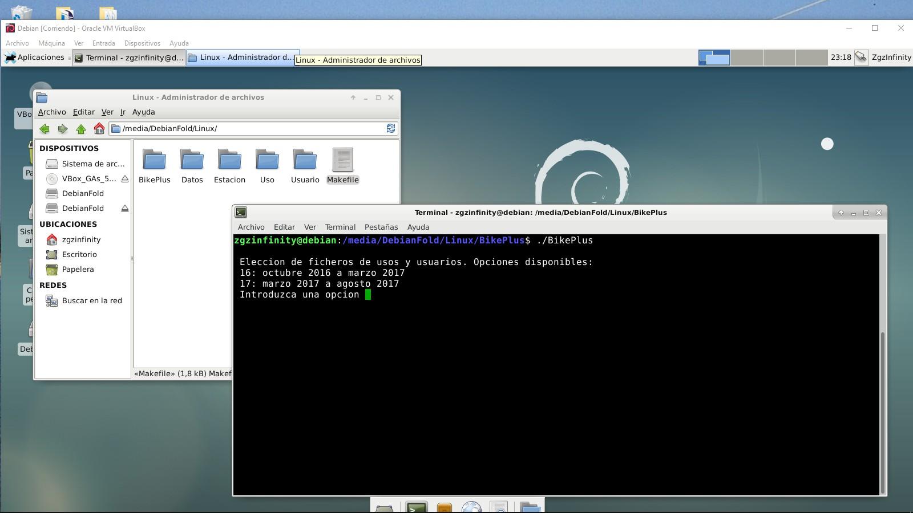Open the Aplicaciones panel menu
This screenshot has height=513, width=913.
[35, 58]
